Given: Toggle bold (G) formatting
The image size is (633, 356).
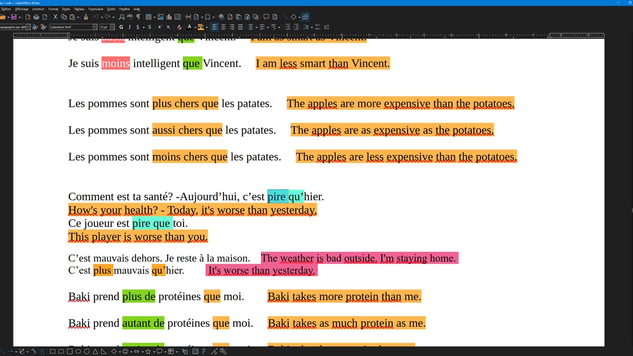Looking at the screenshot, I should pos(121,27).
